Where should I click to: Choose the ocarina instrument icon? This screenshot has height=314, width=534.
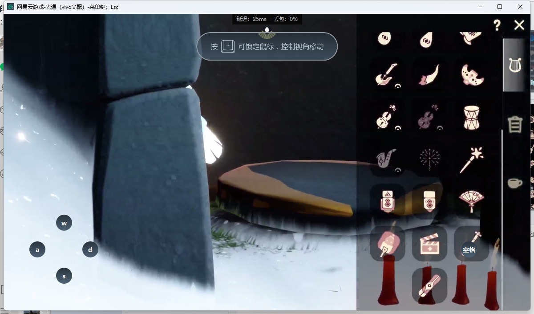point(471,74)
